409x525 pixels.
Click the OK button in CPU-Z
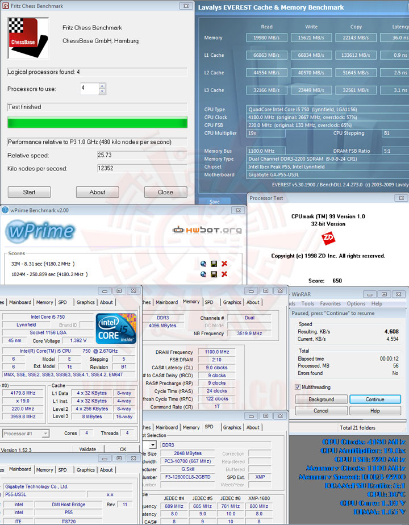(x=123, y=449)
